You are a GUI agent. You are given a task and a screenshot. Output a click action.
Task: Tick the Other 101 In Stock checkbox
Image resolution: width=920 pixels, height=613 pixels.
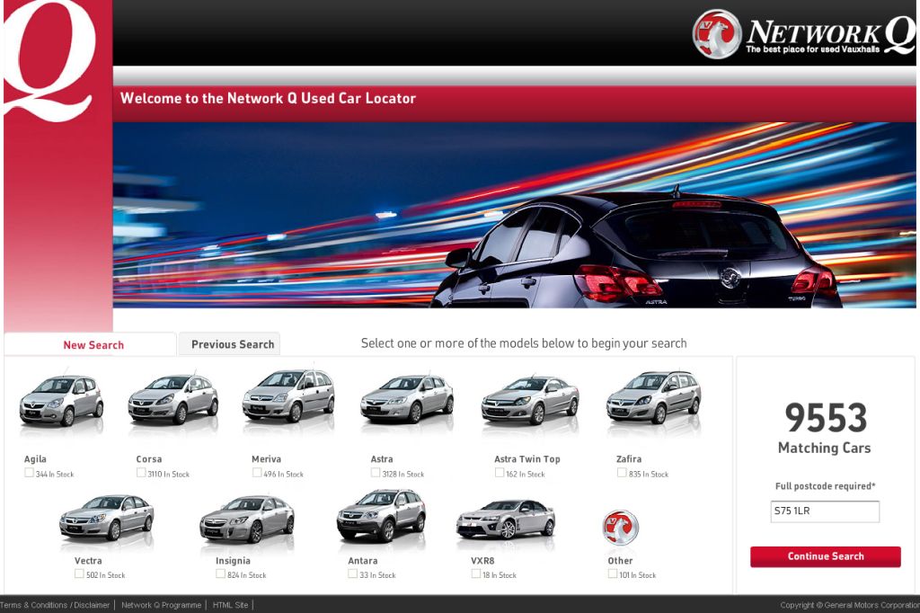click(613, 573)
